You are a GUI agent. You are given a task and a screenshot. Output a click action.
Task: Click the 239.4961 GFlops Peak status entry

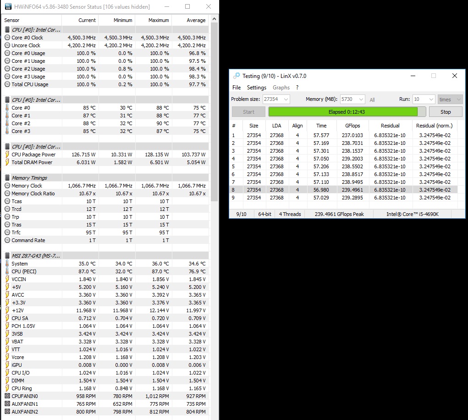click(x=339, y=214)
